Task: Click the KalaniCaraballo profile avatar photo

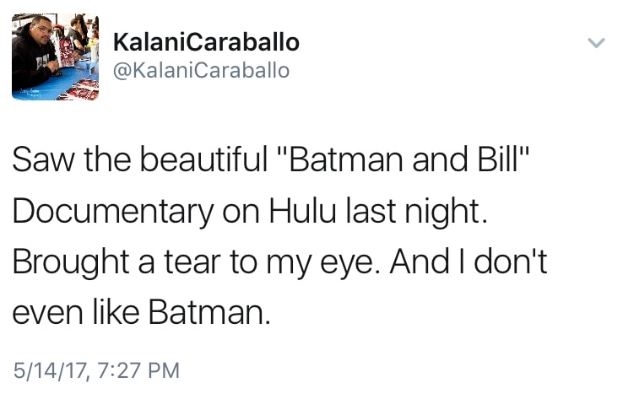Action: click(x=55, y=57)
